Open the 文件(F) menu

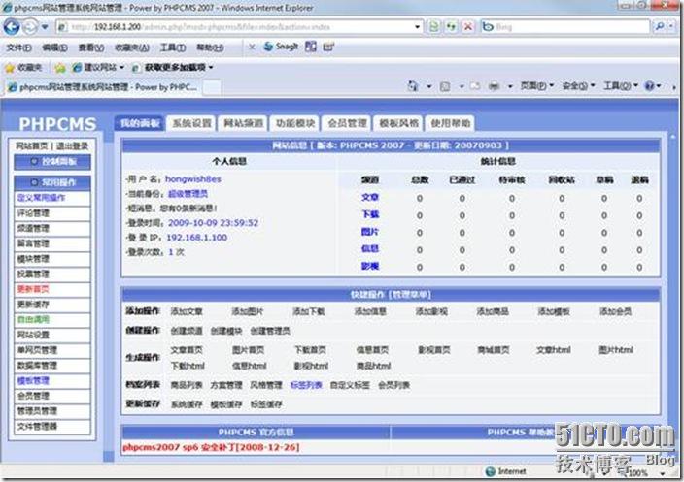coord(19,48)
